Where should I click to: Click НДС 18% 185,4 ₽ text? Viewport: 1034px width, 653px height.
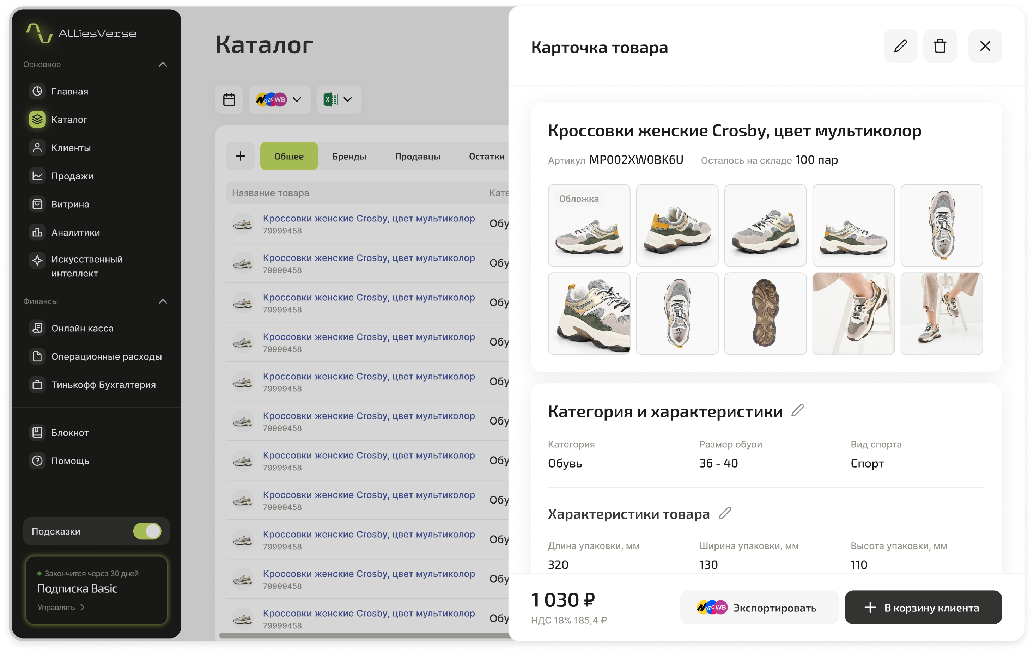click(x=569, y=620)
